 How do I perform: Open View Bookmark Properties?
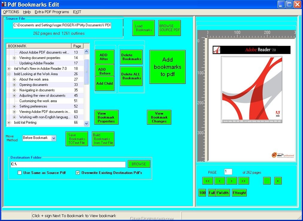pyautogui.click(x=106, y=117)
